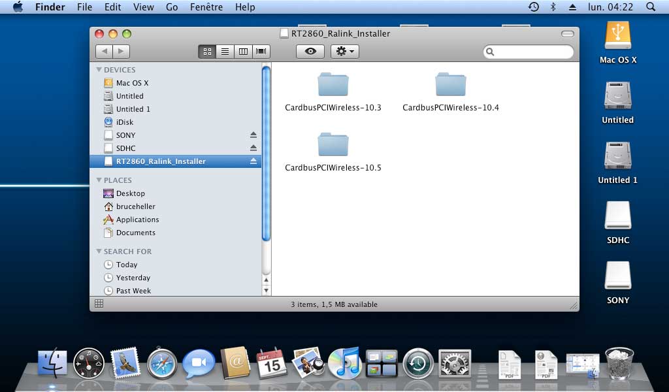Click the Forward navigation arrow
This screenshot has width=669, height=392.
click(x=121, y=52)
